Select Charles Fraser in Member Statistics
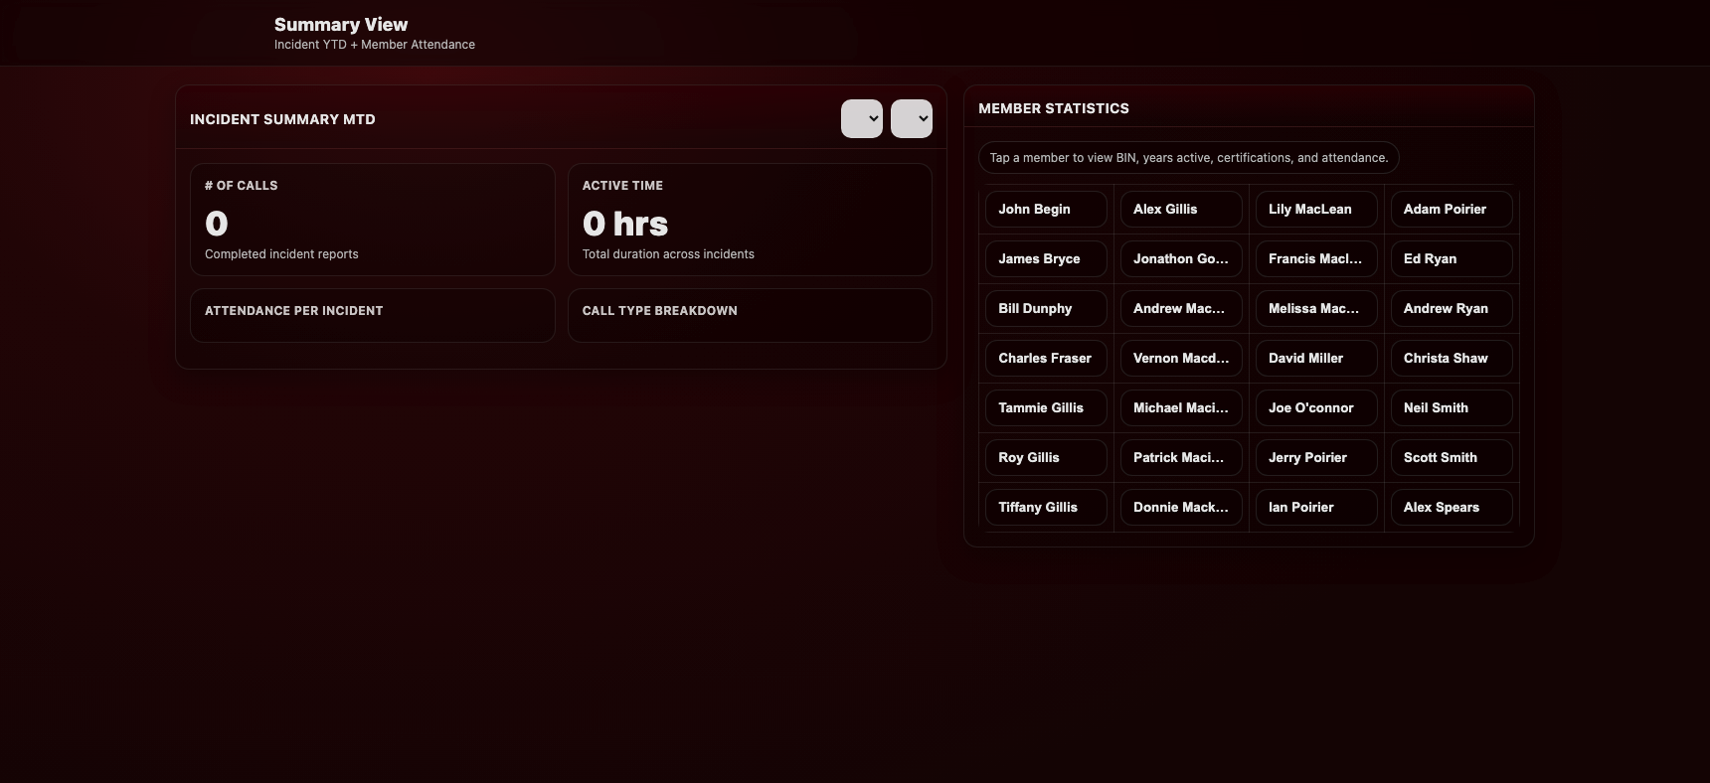Image resolution: width=1710 pixels, height=783 pixels. click(1045, 359)
